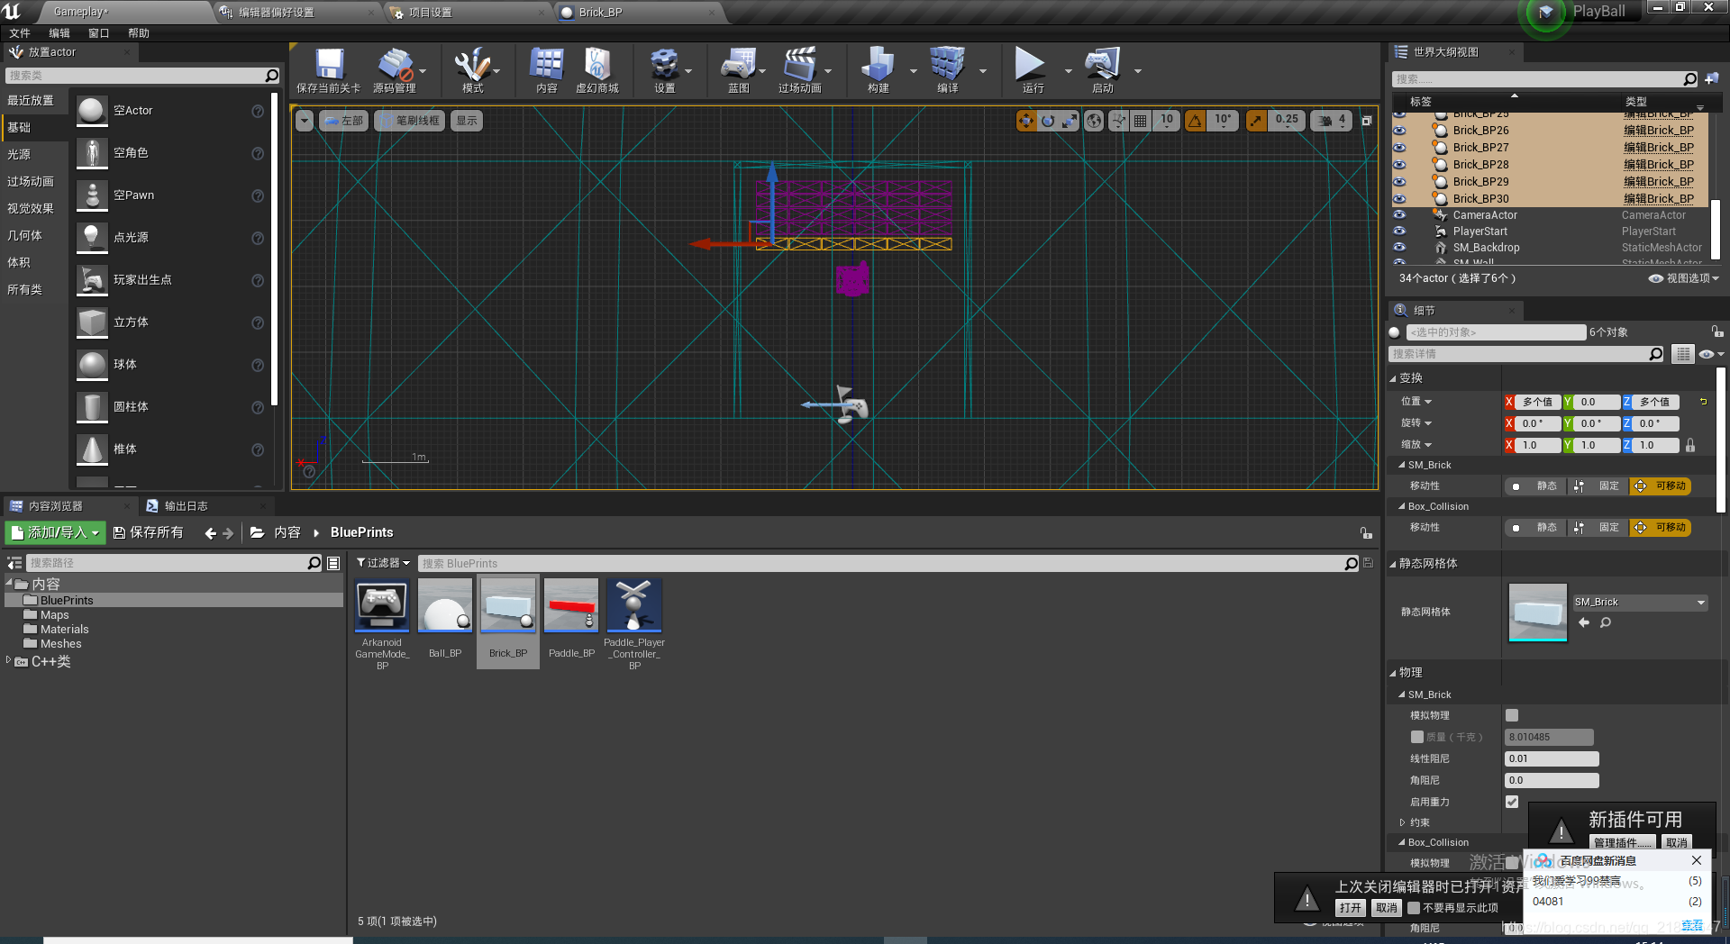Toggle grid snapping in viewport
1730x944 pixels.
click(1140, 121)
